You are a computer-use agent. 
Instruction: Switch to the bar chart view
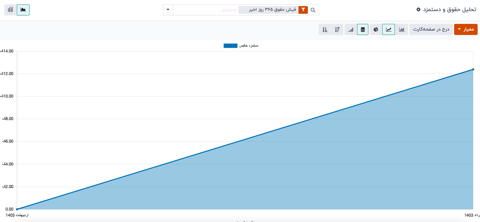coord(402,30)
